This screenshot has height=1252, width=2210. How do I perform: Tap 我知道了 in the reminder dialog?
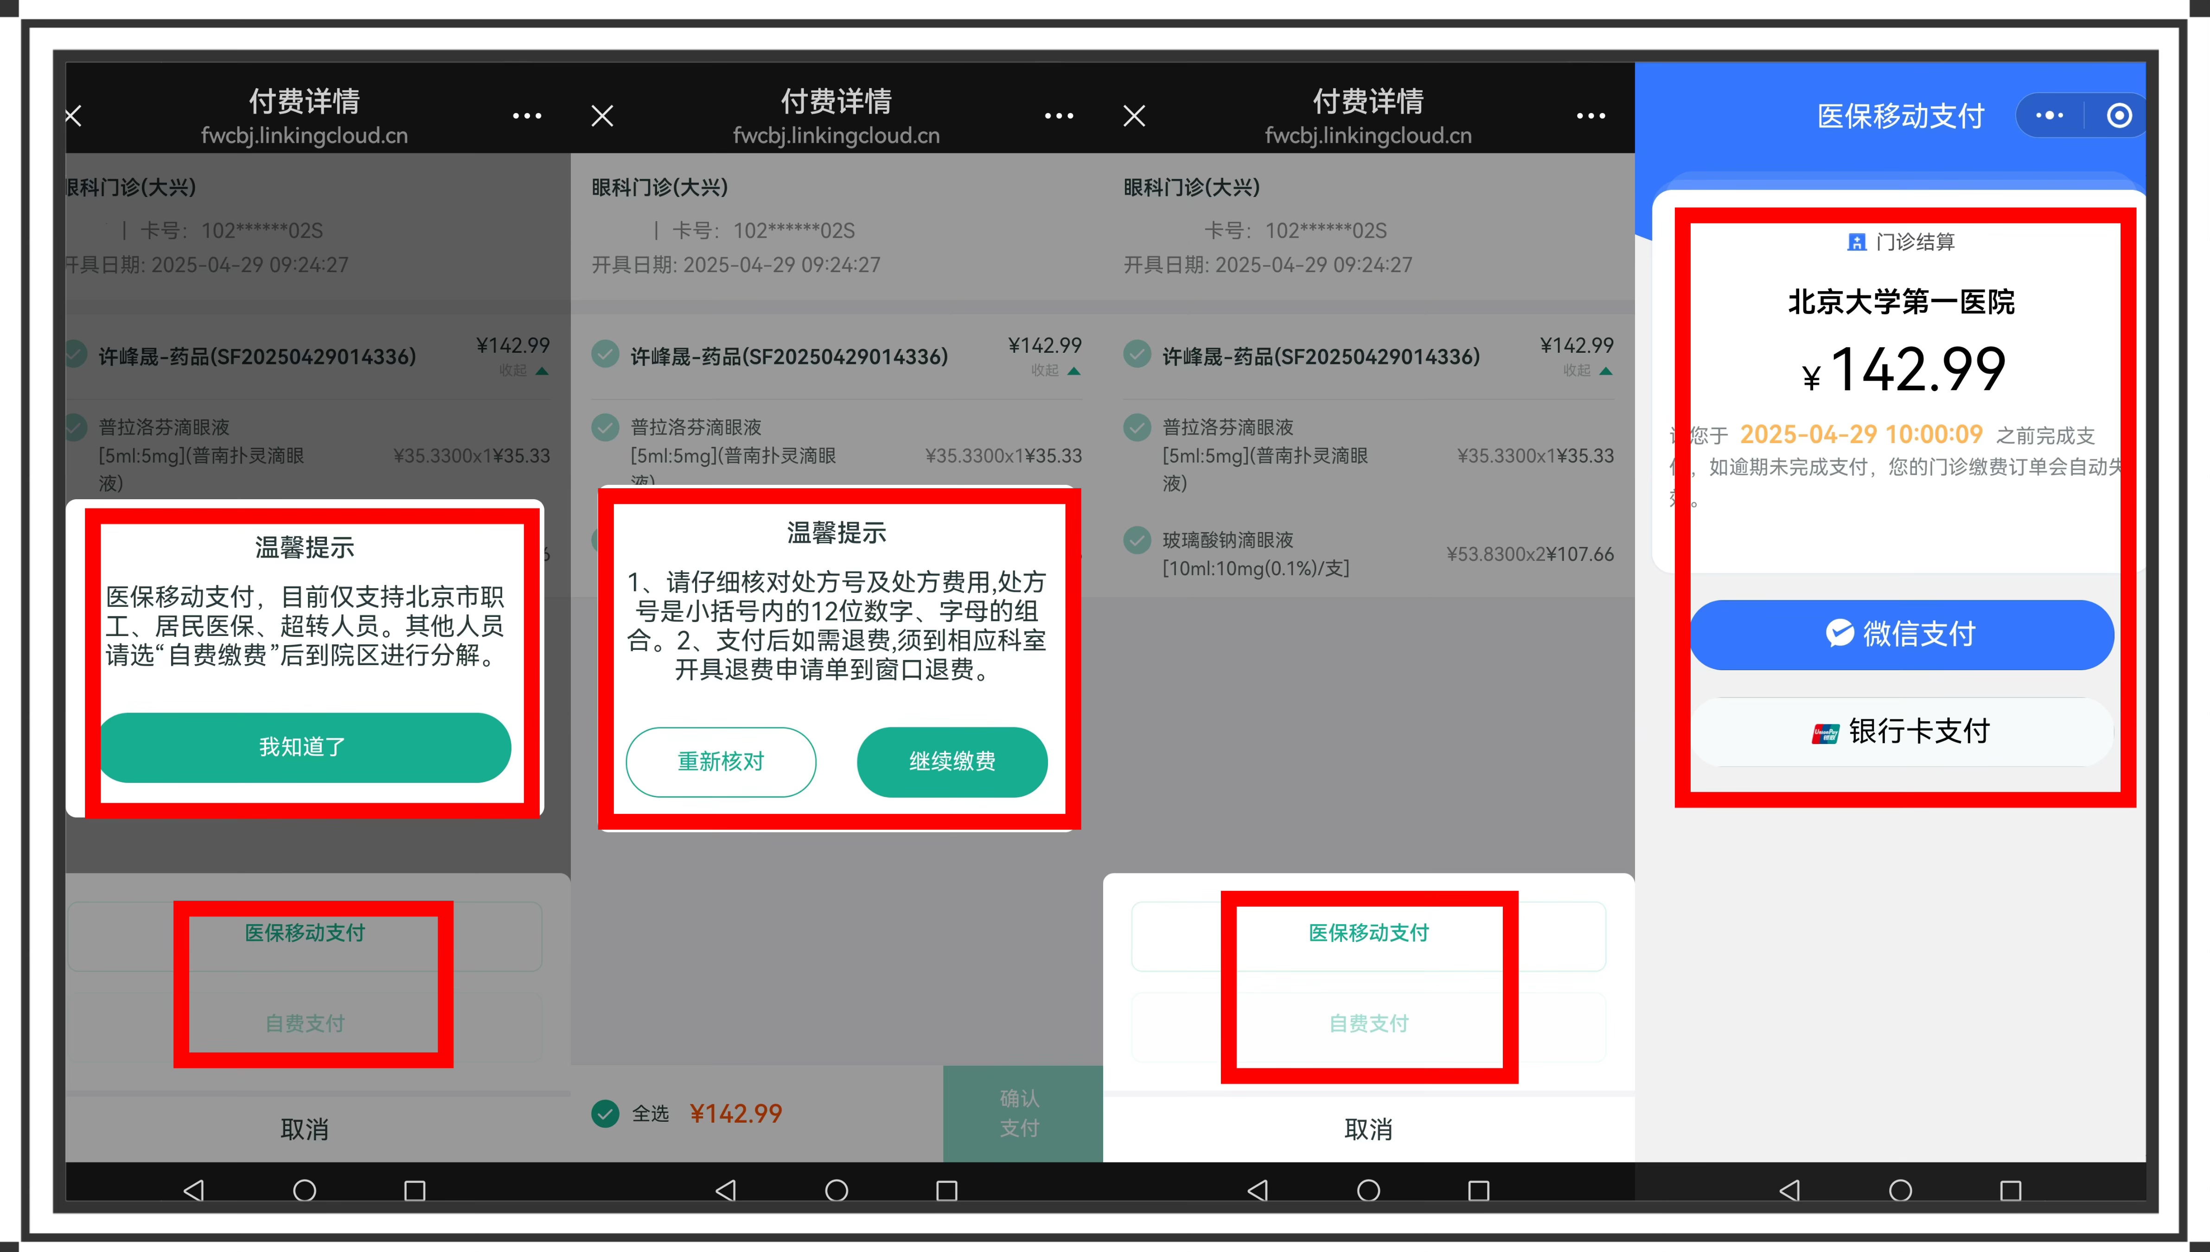click(305, 747)
